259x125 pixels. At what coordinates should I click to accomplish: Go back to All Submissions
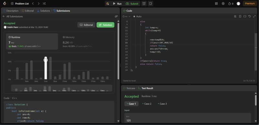(x=13, y=16)
